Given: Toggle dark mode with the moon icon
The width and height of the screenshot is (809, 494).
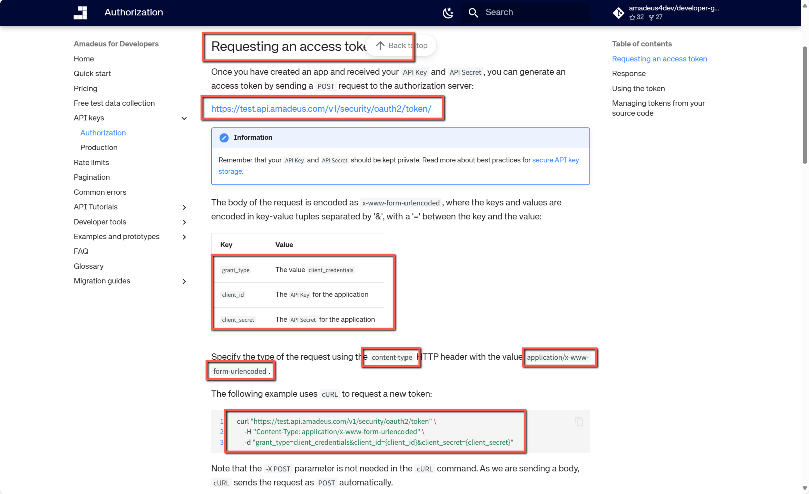Looking at the screenshot, I should coord(448,13).
